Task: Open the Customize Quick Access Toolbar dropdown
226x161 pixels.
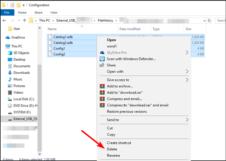Action: coord(24,5)
